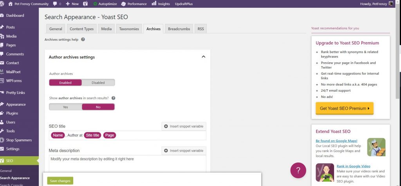Screen dimensions: 401x186
Task: Save changes
Action: tap(60, 181)
